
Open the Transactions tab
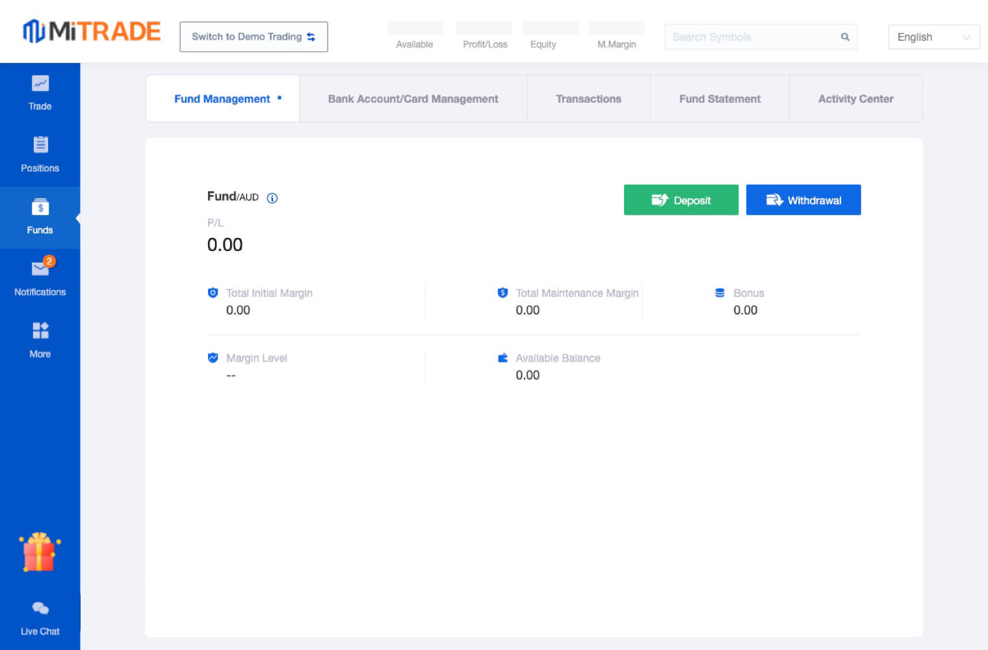click(x=588, y=99)
